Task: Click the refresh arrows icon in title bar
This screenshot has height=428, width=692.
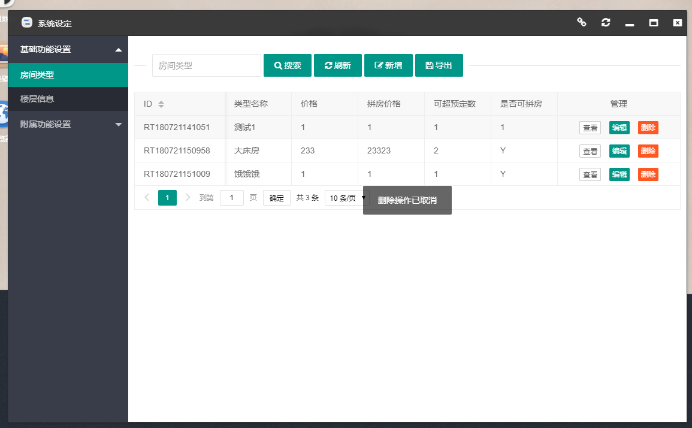Action: (606, 22)
